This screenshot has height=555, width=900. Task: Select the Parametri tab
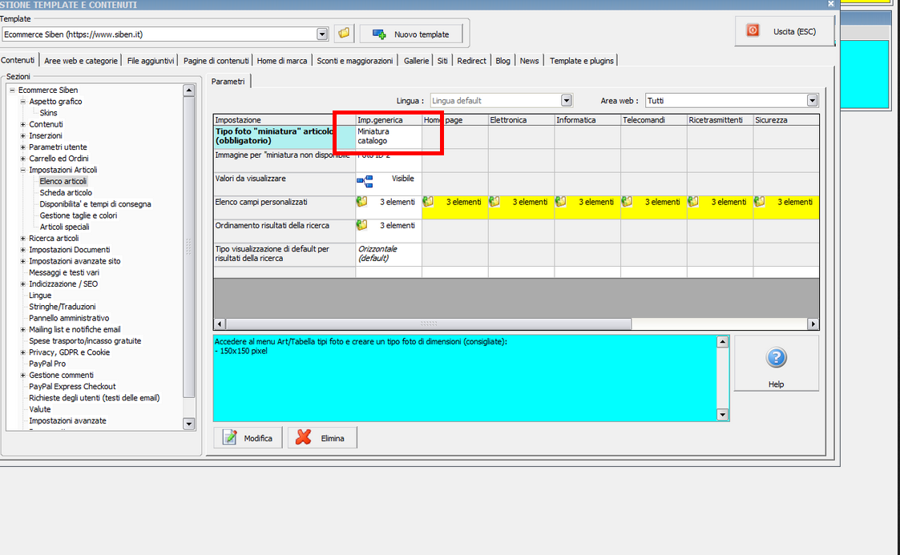click(x=228, y=82)
